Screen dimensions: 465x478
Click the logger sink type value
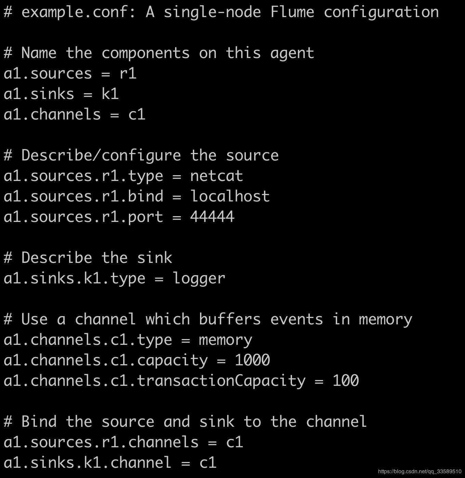[x=199, y=279]
